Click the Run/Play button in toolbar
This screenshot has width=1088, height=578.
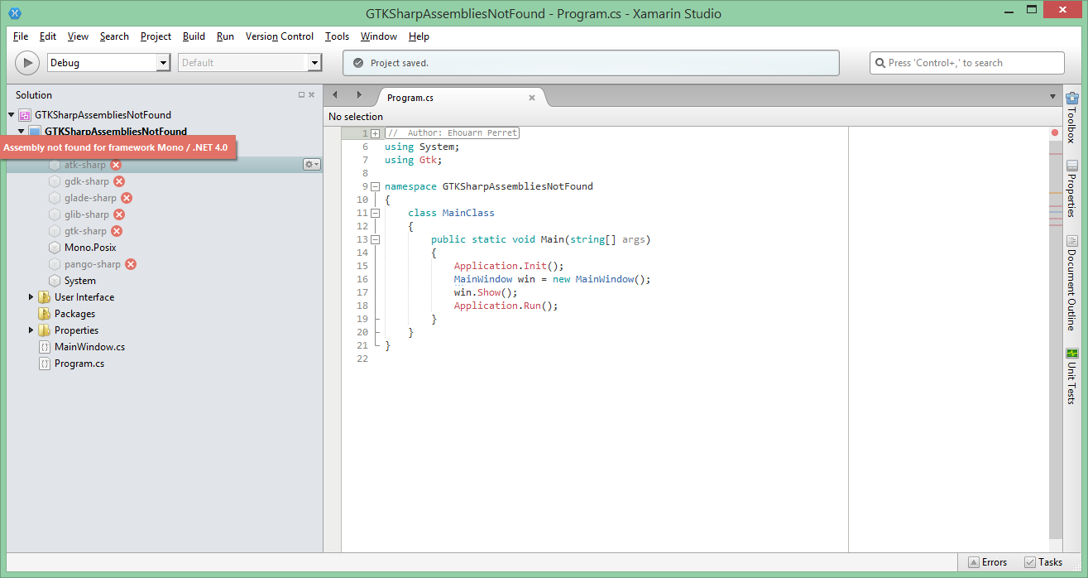(x=26, y=63)
